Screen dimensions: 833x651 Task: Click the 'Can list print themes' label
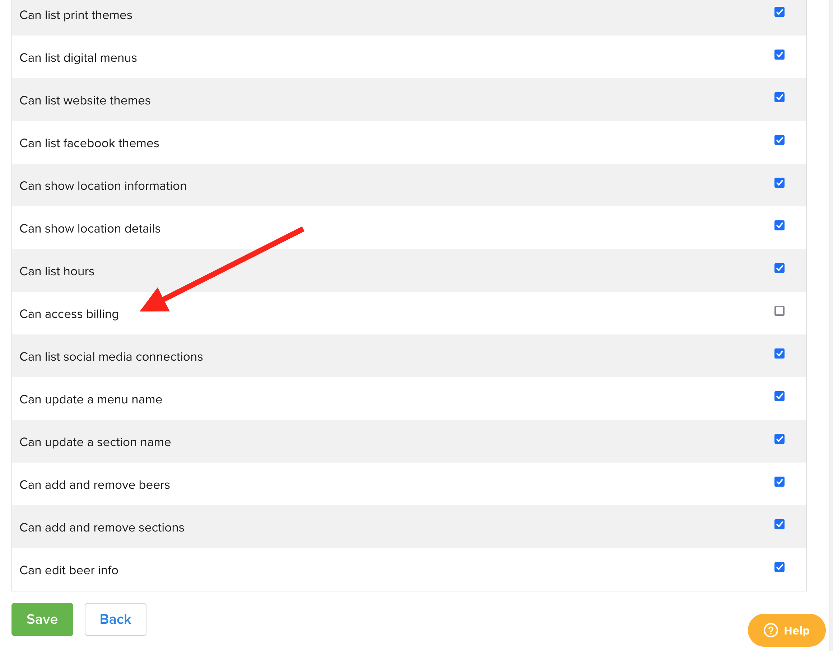76,15
